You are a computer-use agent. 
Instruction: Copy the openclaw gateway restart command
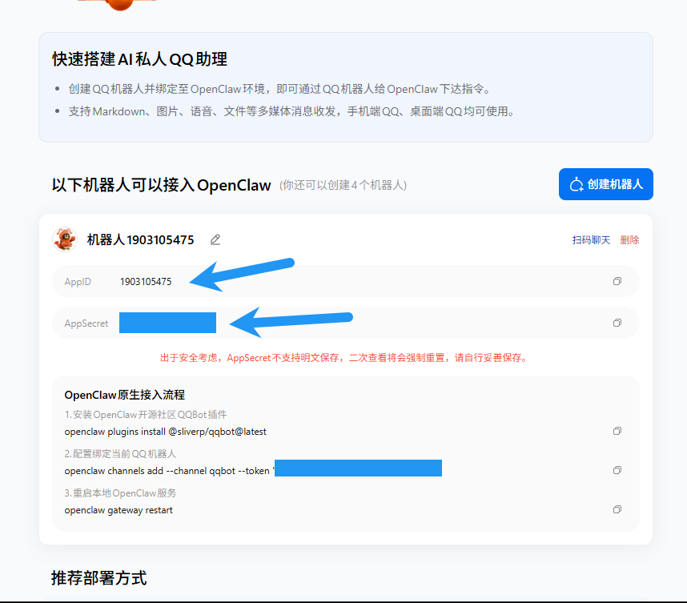[617, 509]
